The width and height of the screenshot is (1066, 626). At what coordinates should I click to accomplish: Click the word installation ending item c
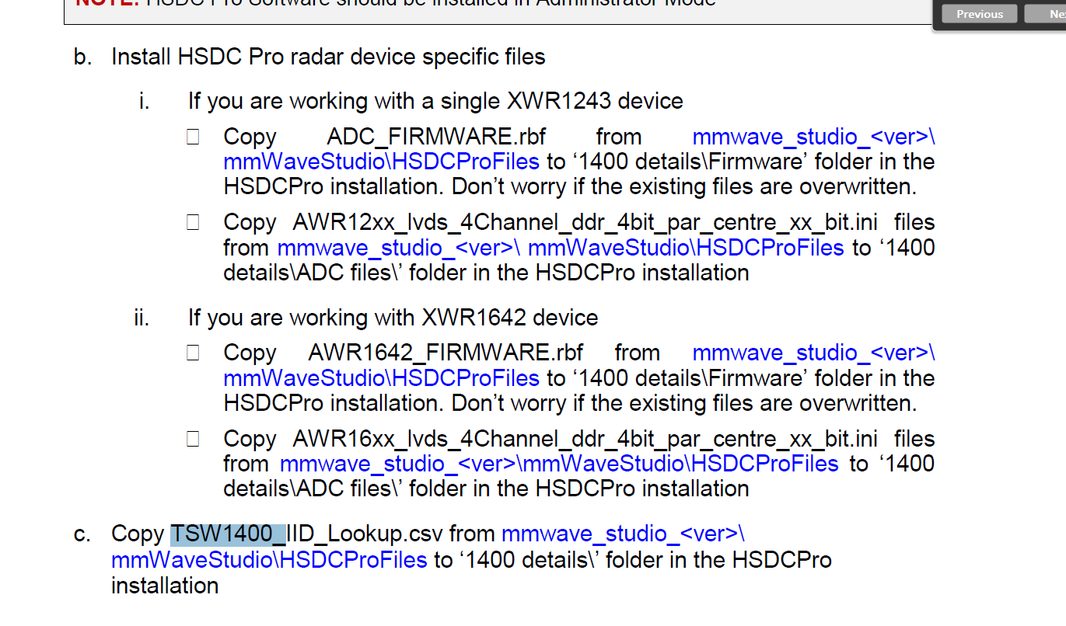click(165, 585)
